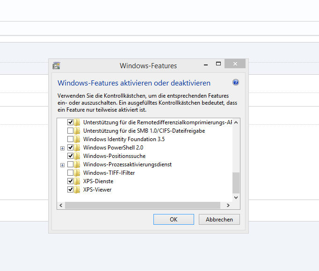The width and height of the screenshot is (319, 271).
Task: Uncheck Unterstützung für die Remotedifferenzialkomprimierung
Action: pyautogui.click(x=70, y=122)
